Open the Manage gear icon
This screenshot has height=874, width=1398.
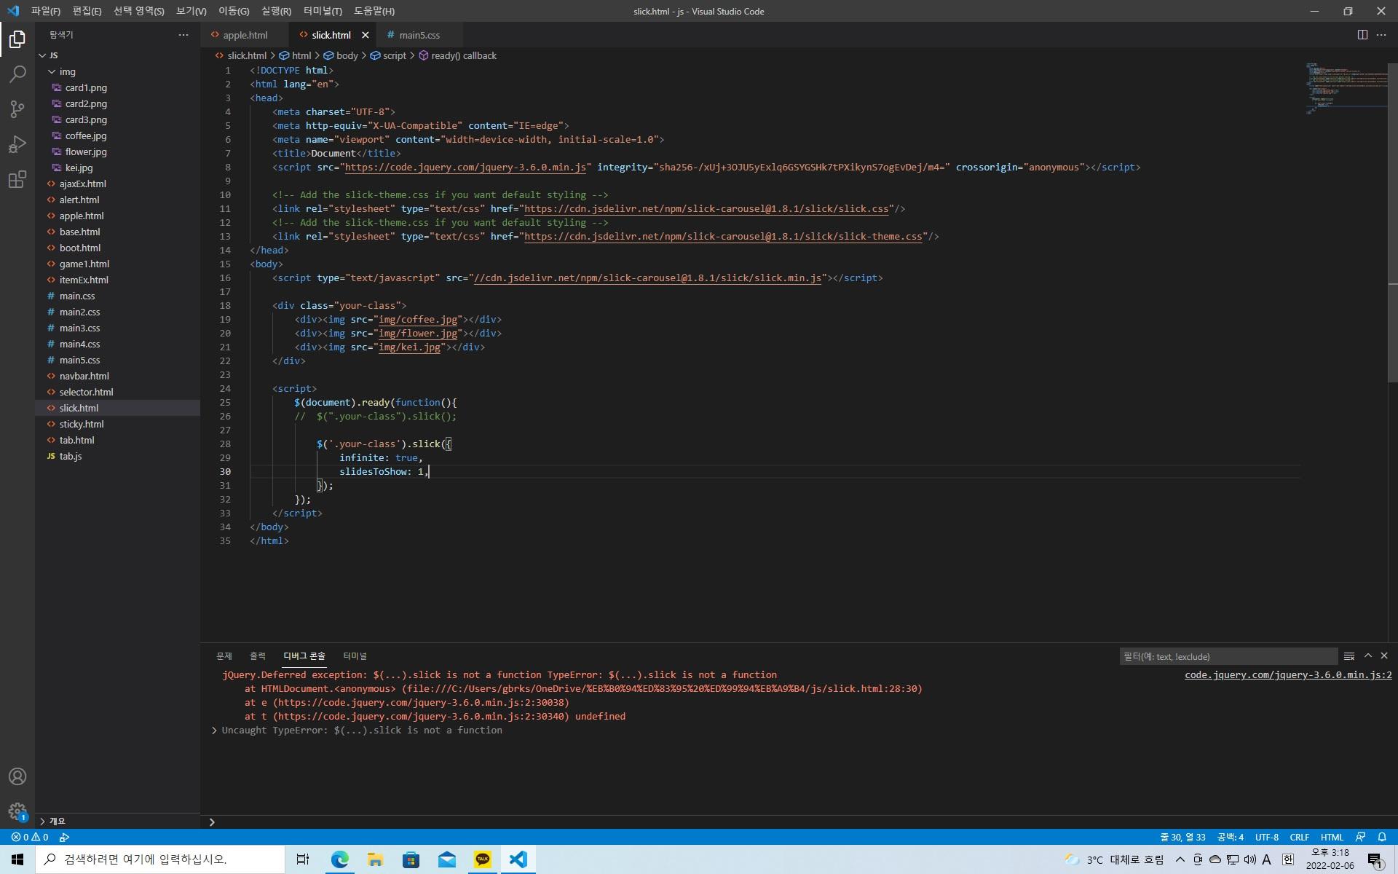17,811
